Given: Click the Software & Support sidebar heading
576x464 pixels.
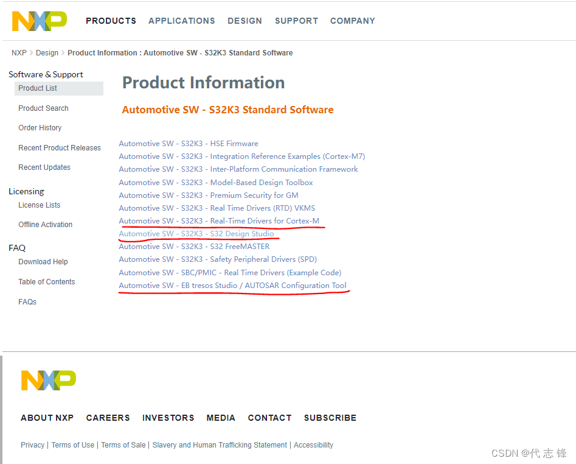Looking at the screenshot, I should tap(46, 75).
